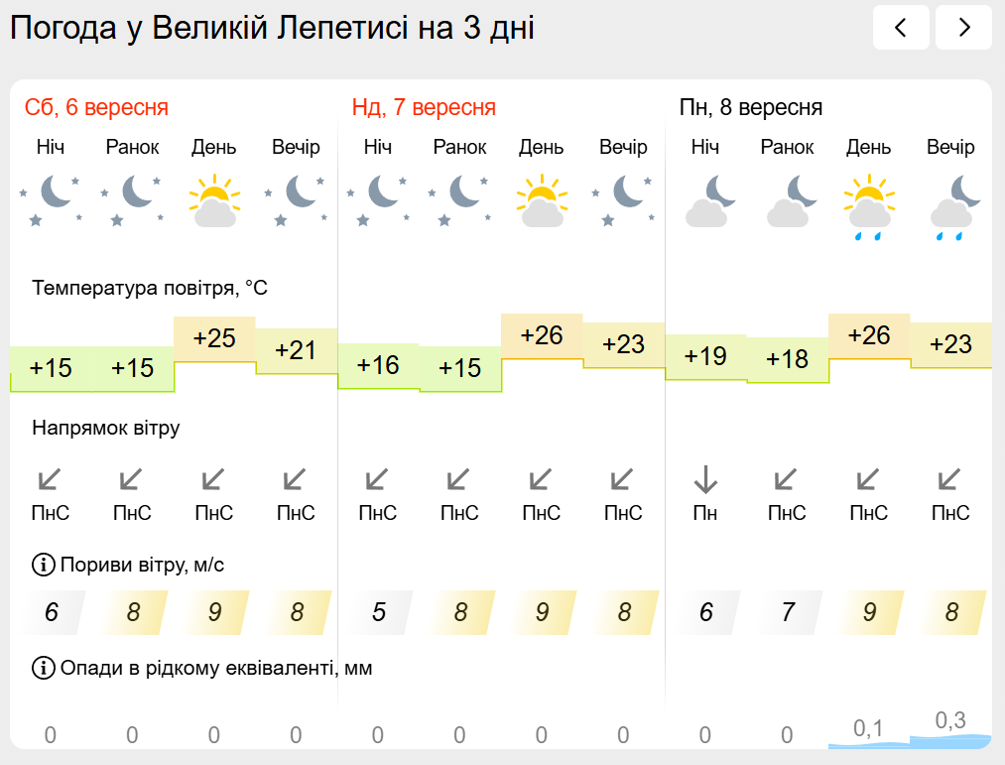Click the +25 Saturday day temperature bar

[x=214, y=339]
